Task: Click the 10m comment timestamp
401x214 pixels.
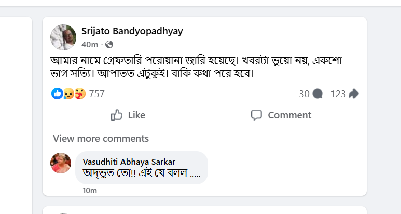Action: coord(90,191)
